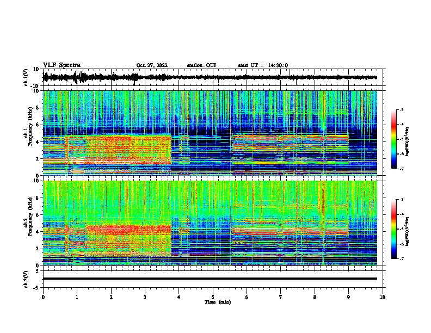The width and height of the screenshot is (431, 333).
Task: Select the date text "Oct. 27, 2022"
Action: point(152,65)
